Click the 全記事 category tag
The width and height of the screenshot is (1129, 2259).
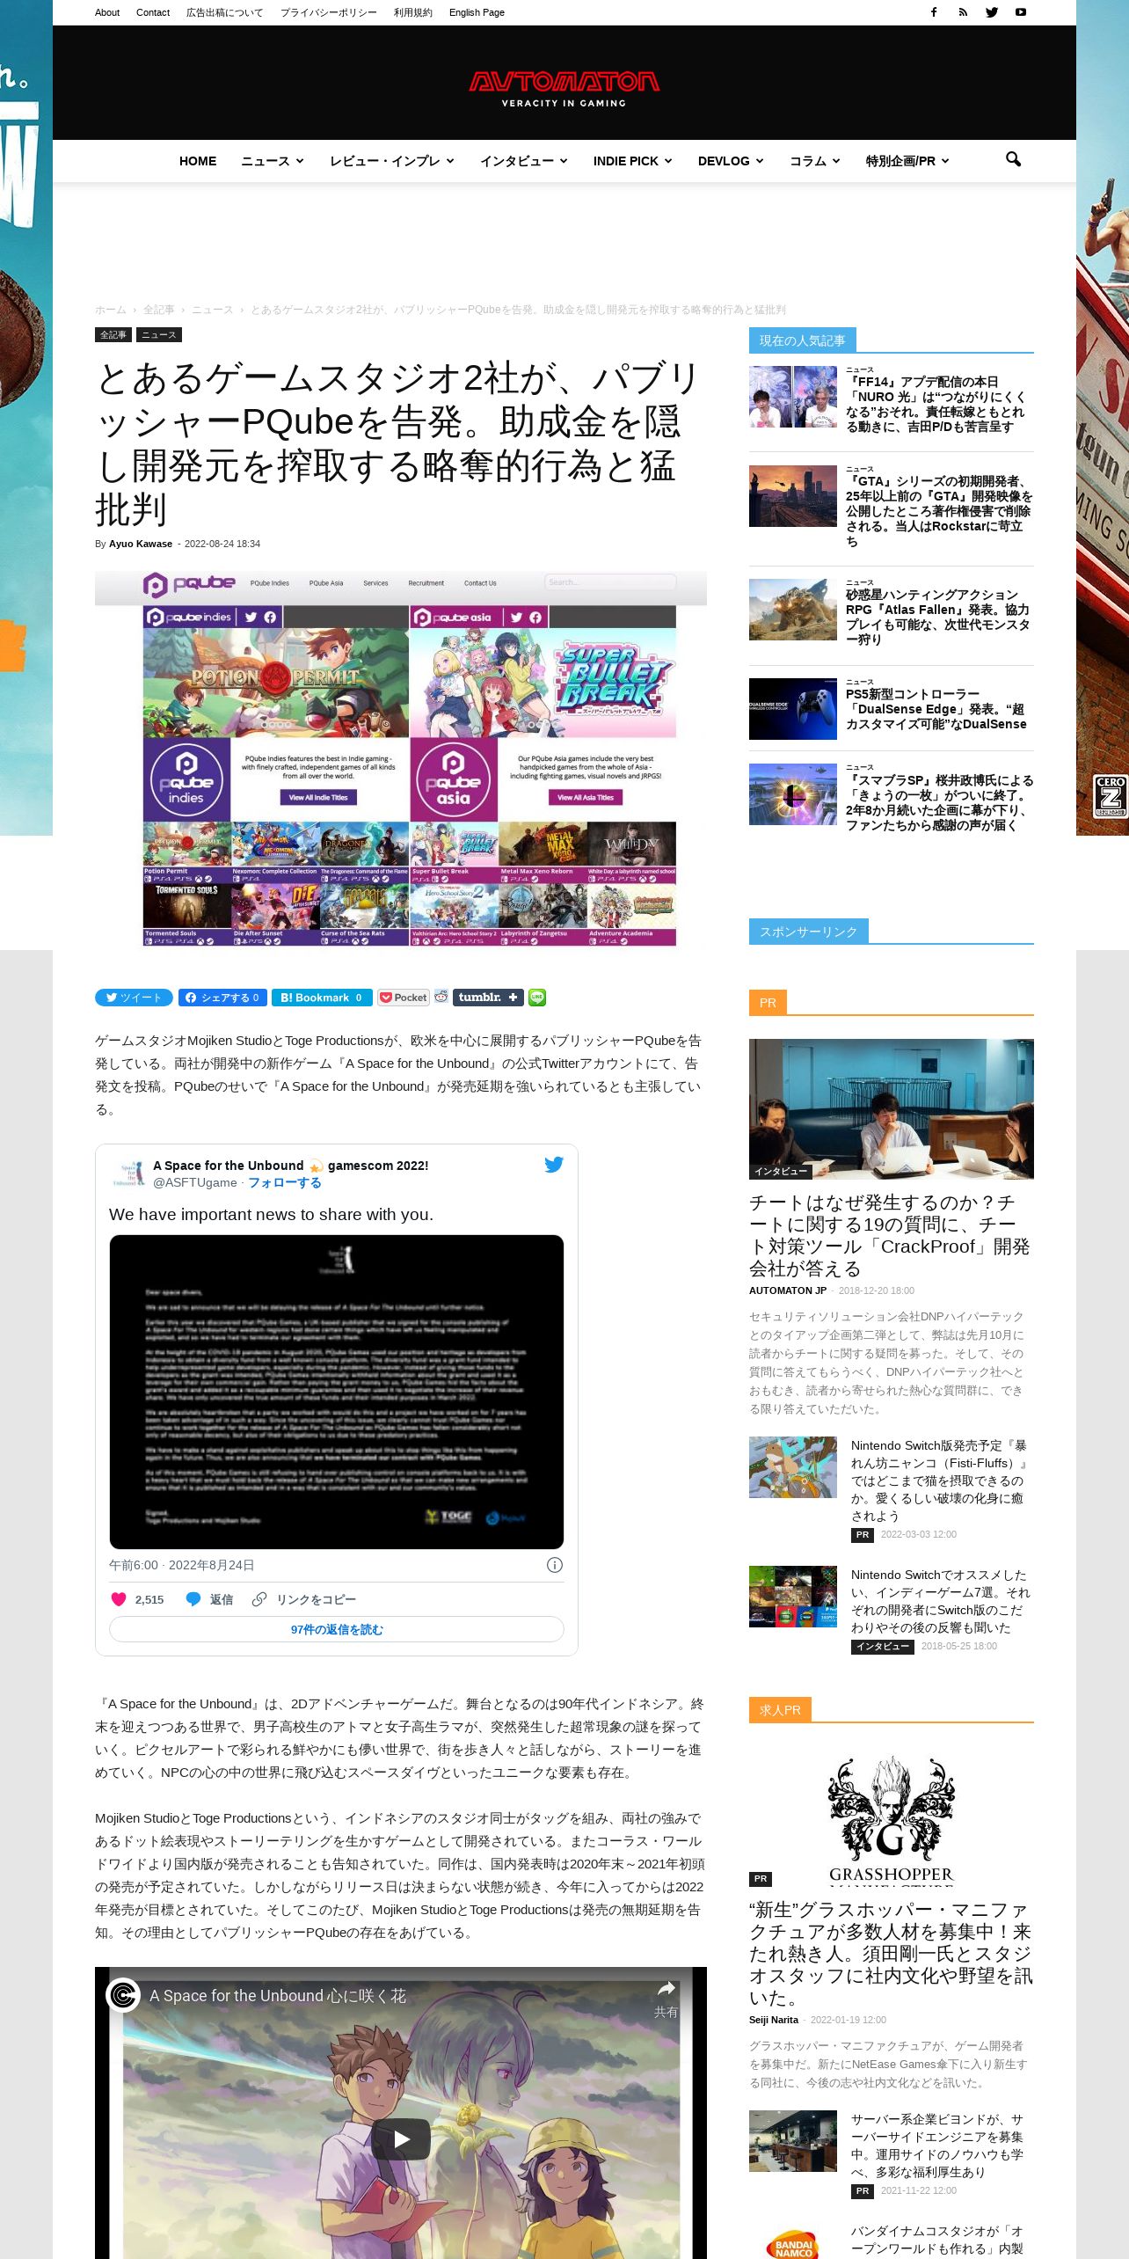tap(113, 335)
